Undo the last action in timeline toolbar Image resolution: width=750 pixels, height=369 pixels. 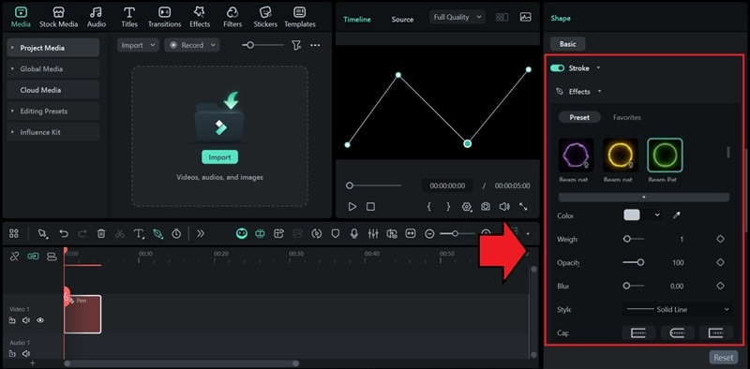tap(64, 233)
